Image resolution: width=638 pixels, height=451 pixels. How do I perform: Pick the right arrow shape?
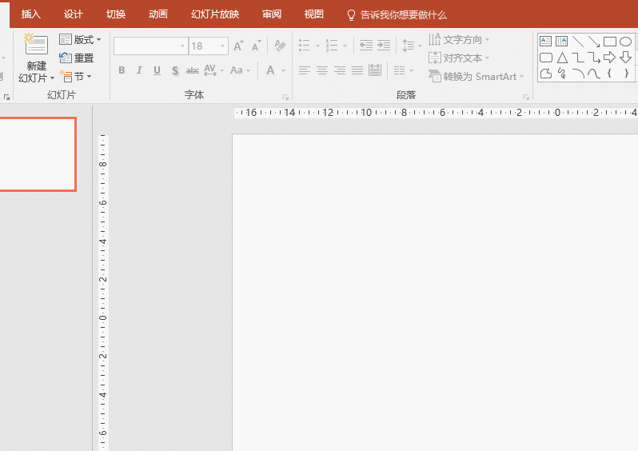point(609,58)
